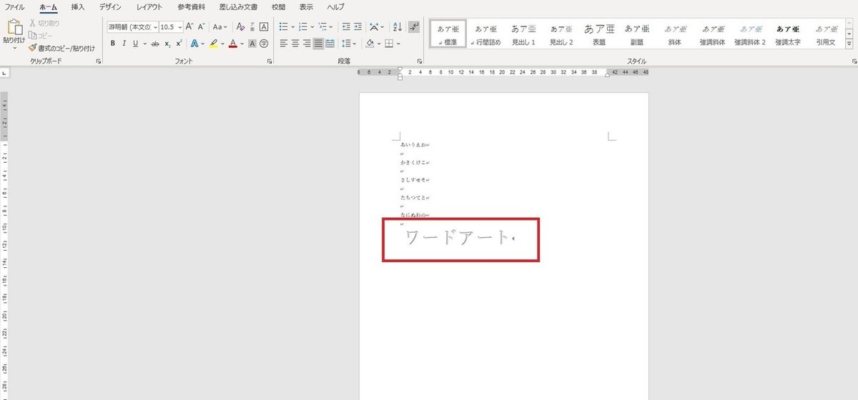Apply yellow text highlight color
Viewport: 858px width, 400px height.
pyautogui.click(x=213, y=44)
